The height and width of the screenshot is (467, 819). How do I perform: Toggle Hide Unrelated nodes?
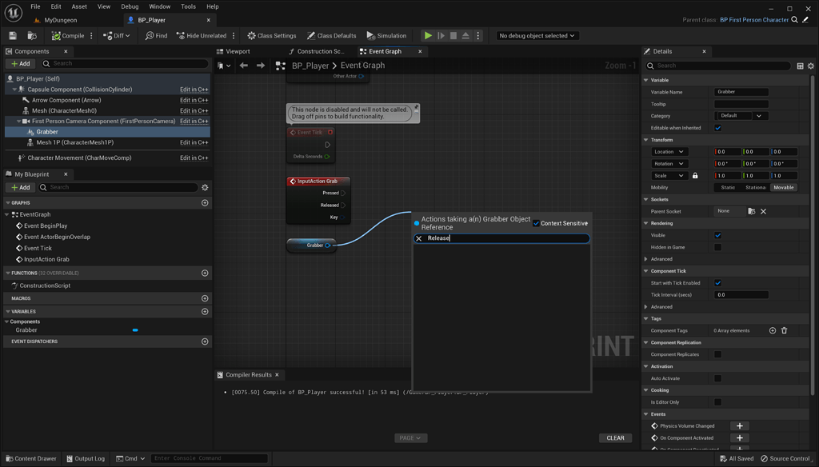point(198,35)
